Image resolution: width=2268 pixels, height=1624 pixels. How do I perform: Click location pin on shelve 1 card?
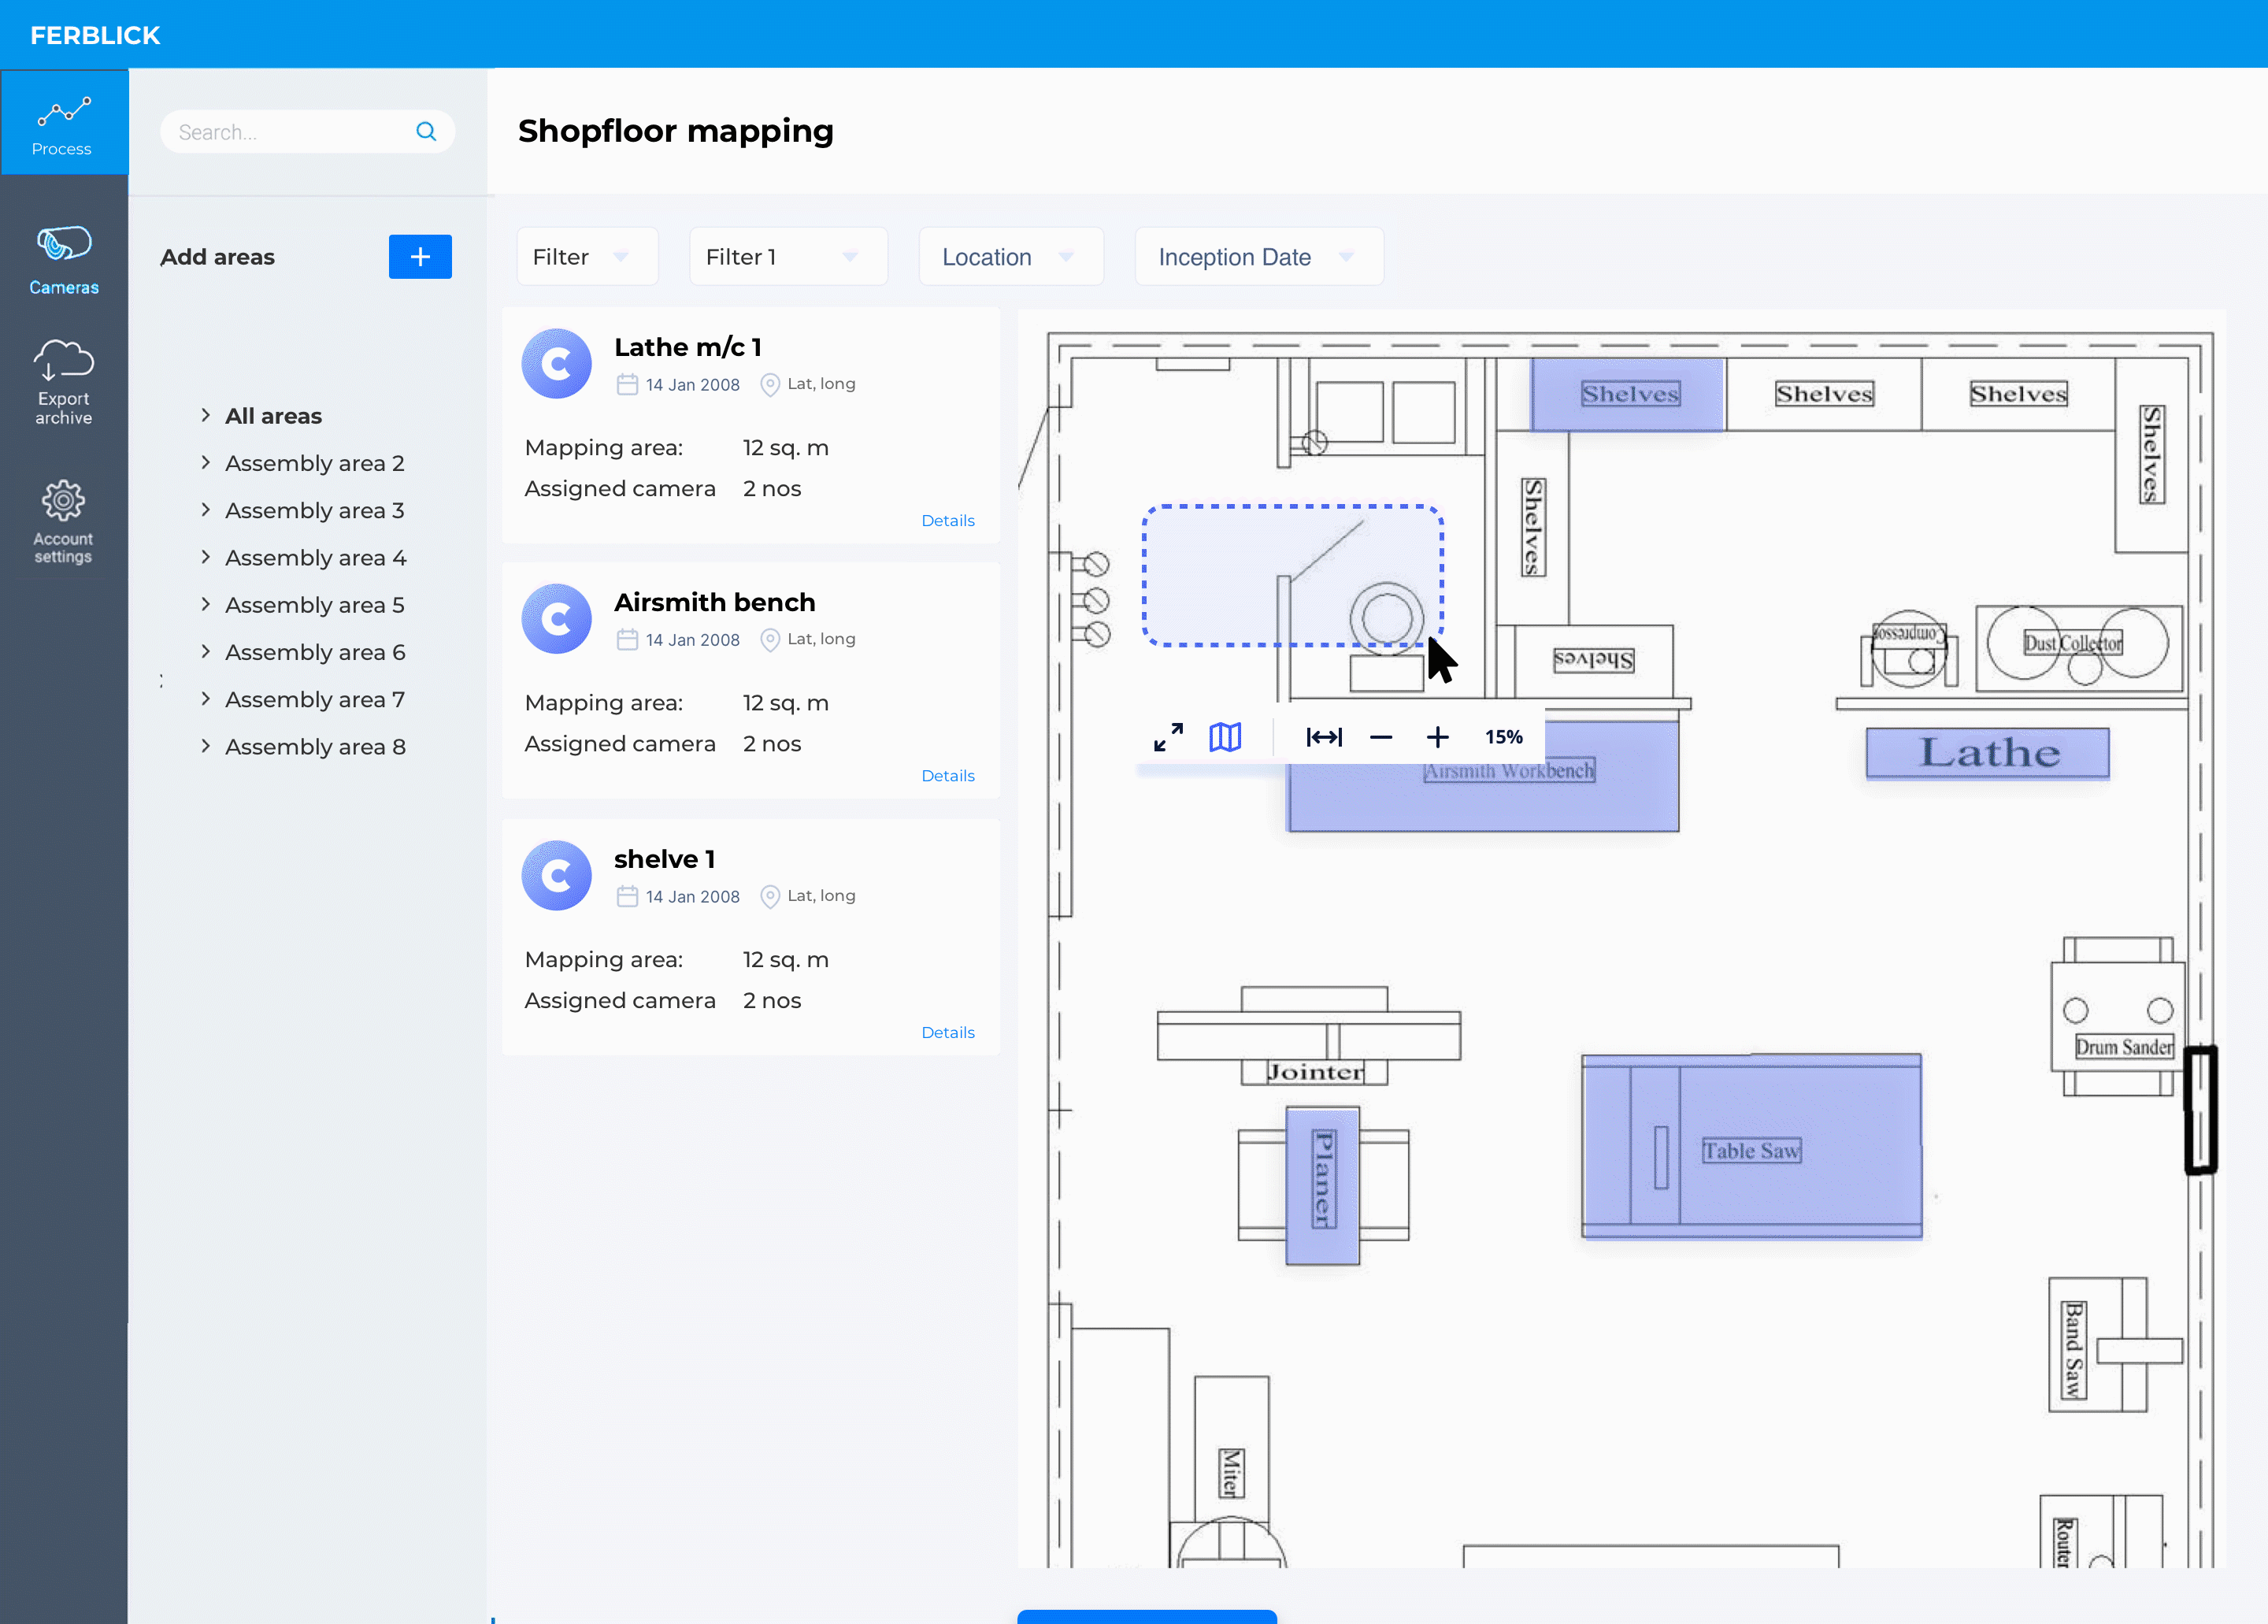click(x=770, y=896)
